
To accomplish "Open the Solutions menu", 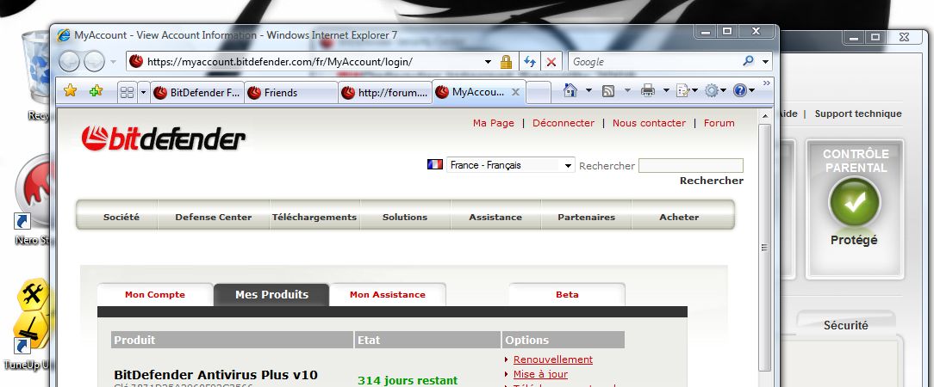I will click(x=405, y=217).
